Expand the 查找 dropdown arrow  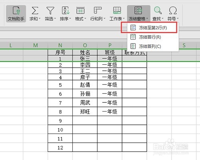click(x=162, y=19)
